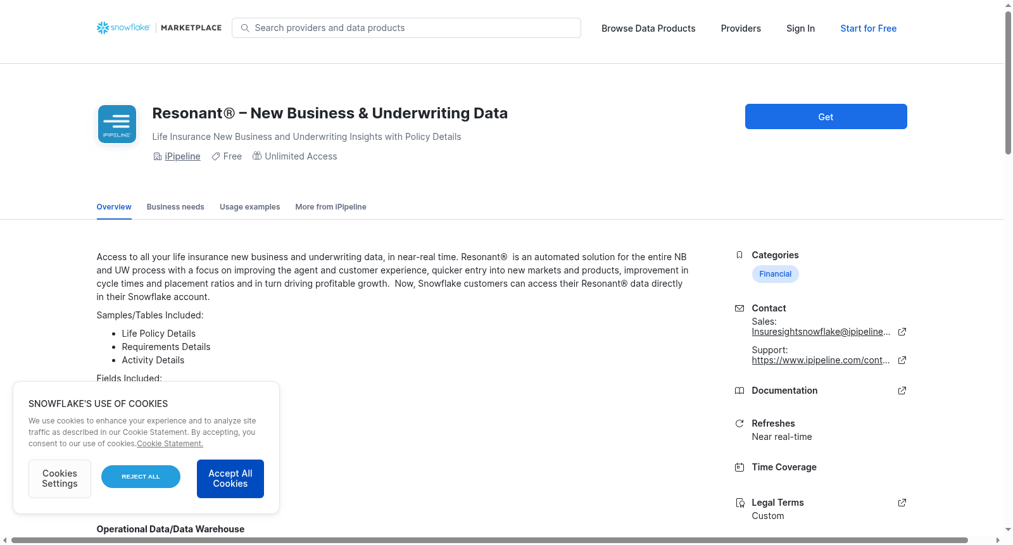The height and width of the screenshot is (545, 1013).
Task: Click the MARKETPLACE label in the header
Action: pos(191,28)
